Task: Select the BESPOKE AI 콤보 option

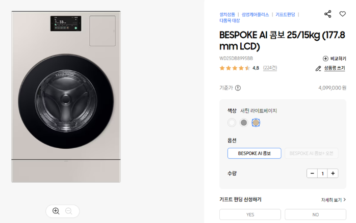Action: tap(254, 153)
